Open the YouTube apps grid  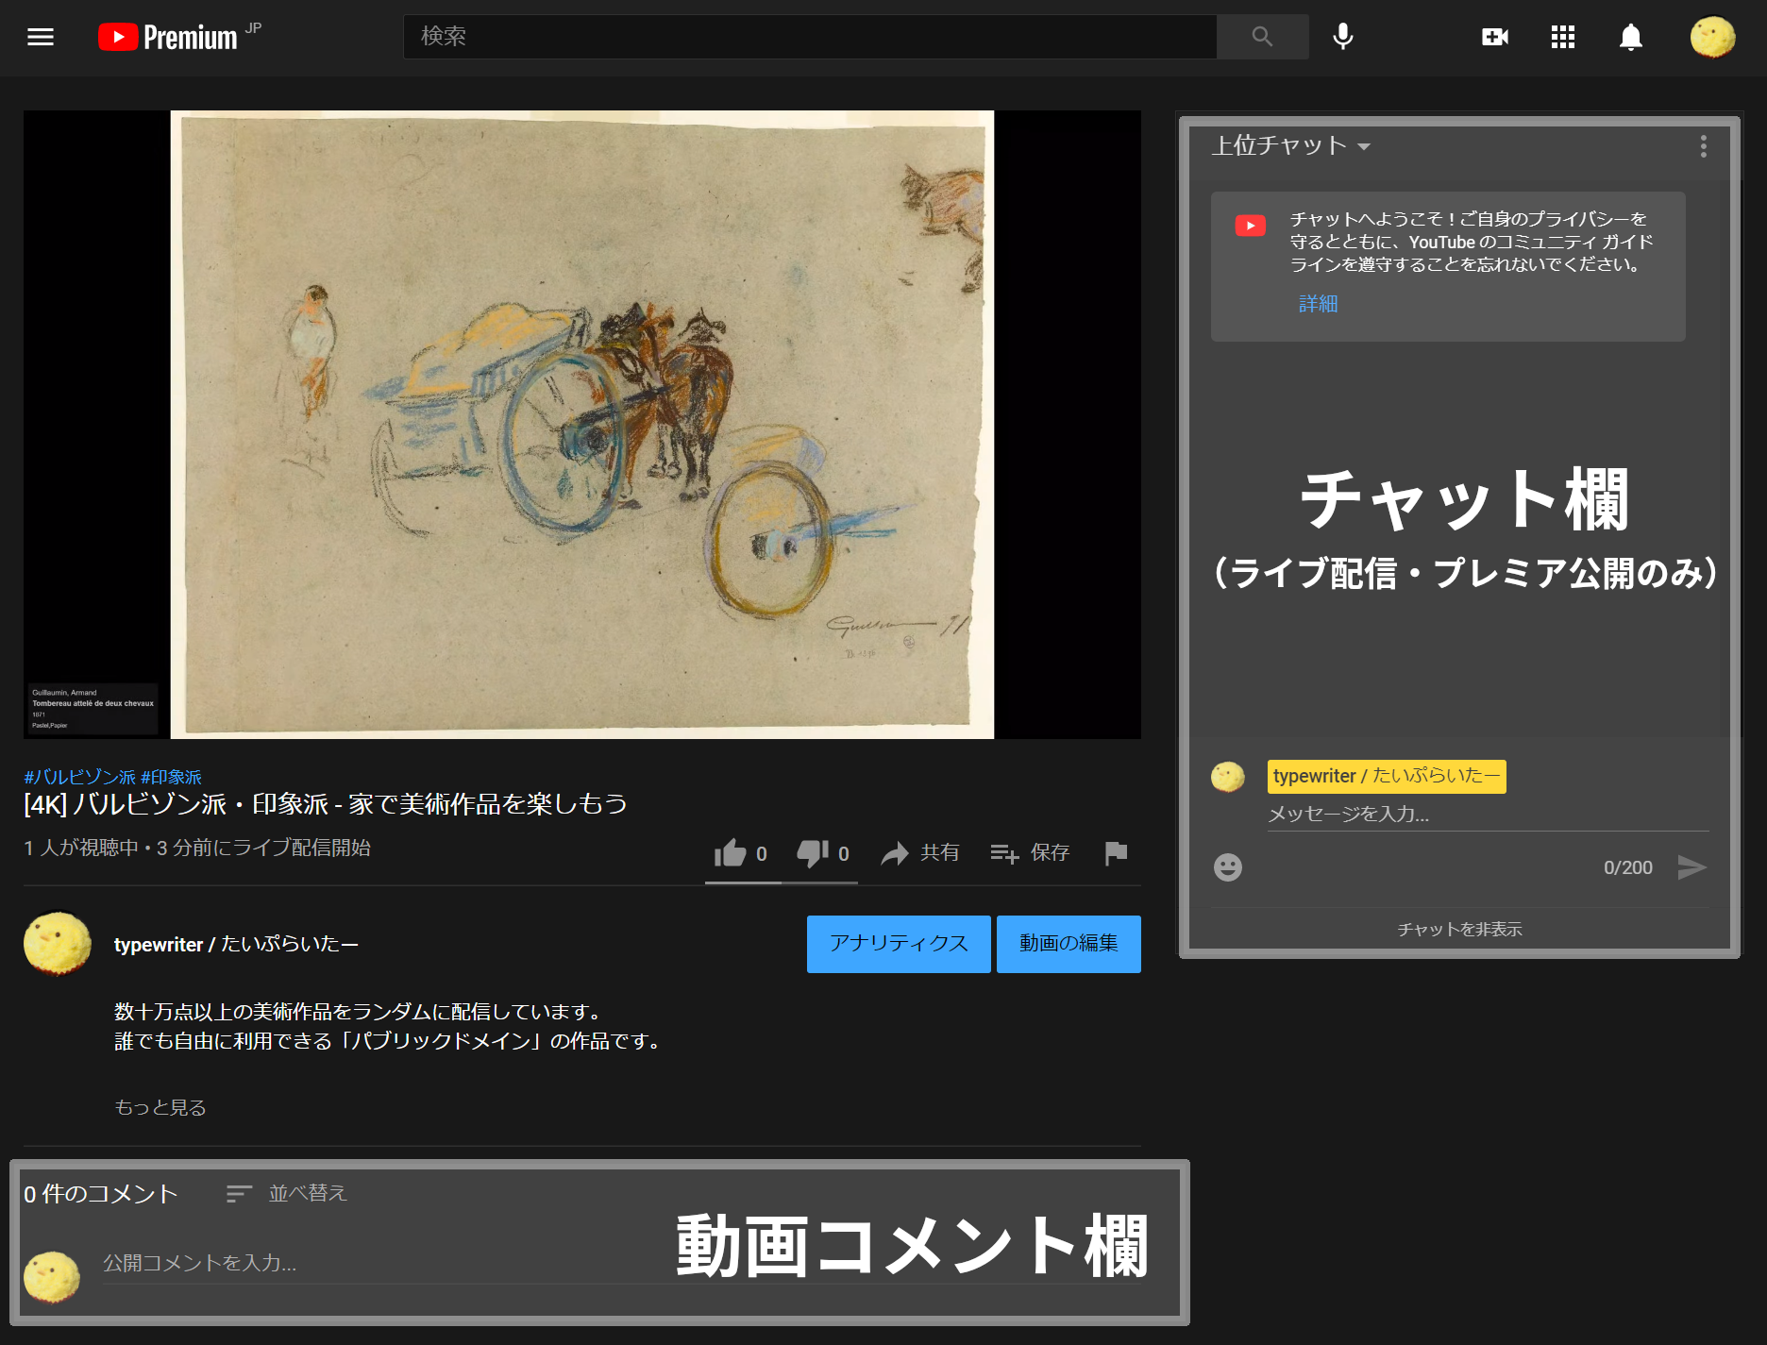1563,37
